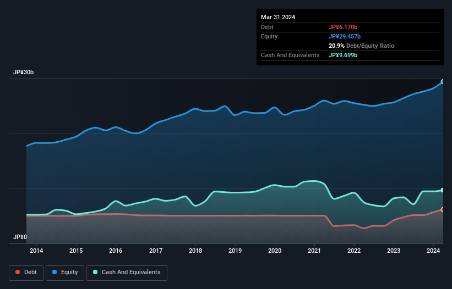Viewport: 452px width, 289px height.
Task: Click the teal Cash legend dot
Action: point(96,272)
